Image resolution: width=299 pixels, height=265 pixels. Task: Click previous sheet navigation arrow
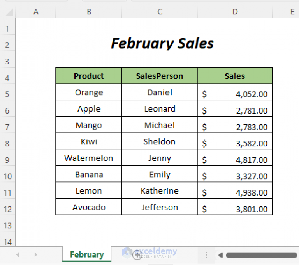pos(18,255)
